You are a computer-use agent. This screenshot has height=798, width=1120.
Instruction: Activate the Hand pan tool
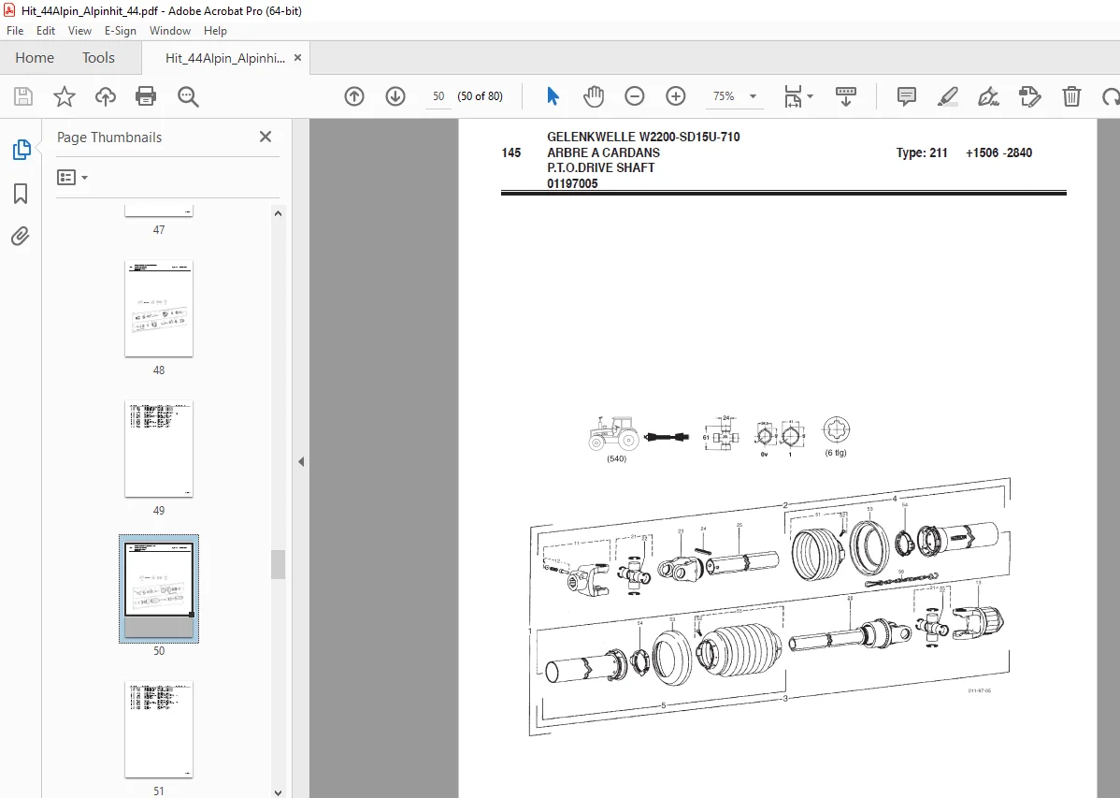click(x=593, y=95)
